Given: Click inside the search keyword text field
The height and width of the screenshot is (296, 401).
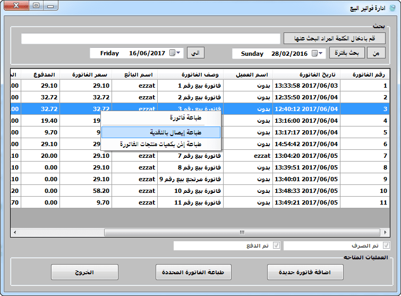Looking at the screenshot, I should click(x=150, y=39).
